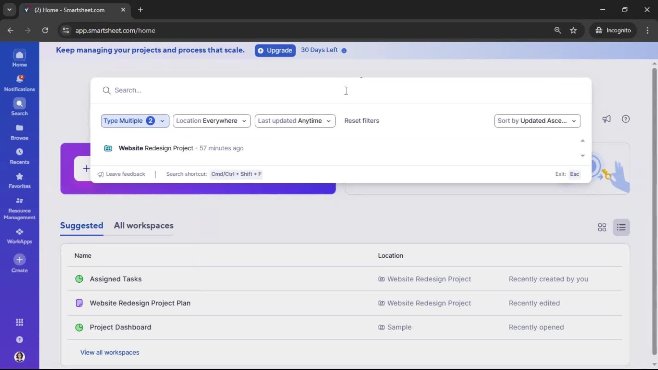Click the Upgrade button
Screen dimensions: 658x370
275,50
